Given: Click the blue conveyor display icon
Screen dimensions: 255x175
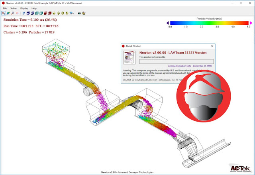Looking at the screenshot, I should click(71, 13).
